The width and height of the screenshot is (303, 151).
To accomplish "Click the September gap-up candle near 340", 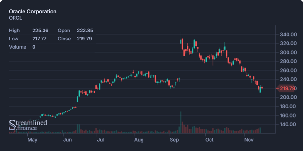I will (181, 39).
